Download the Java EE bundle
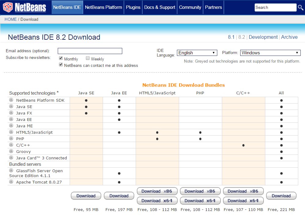This screenshot has height=218, width=305. click(119, 196)
